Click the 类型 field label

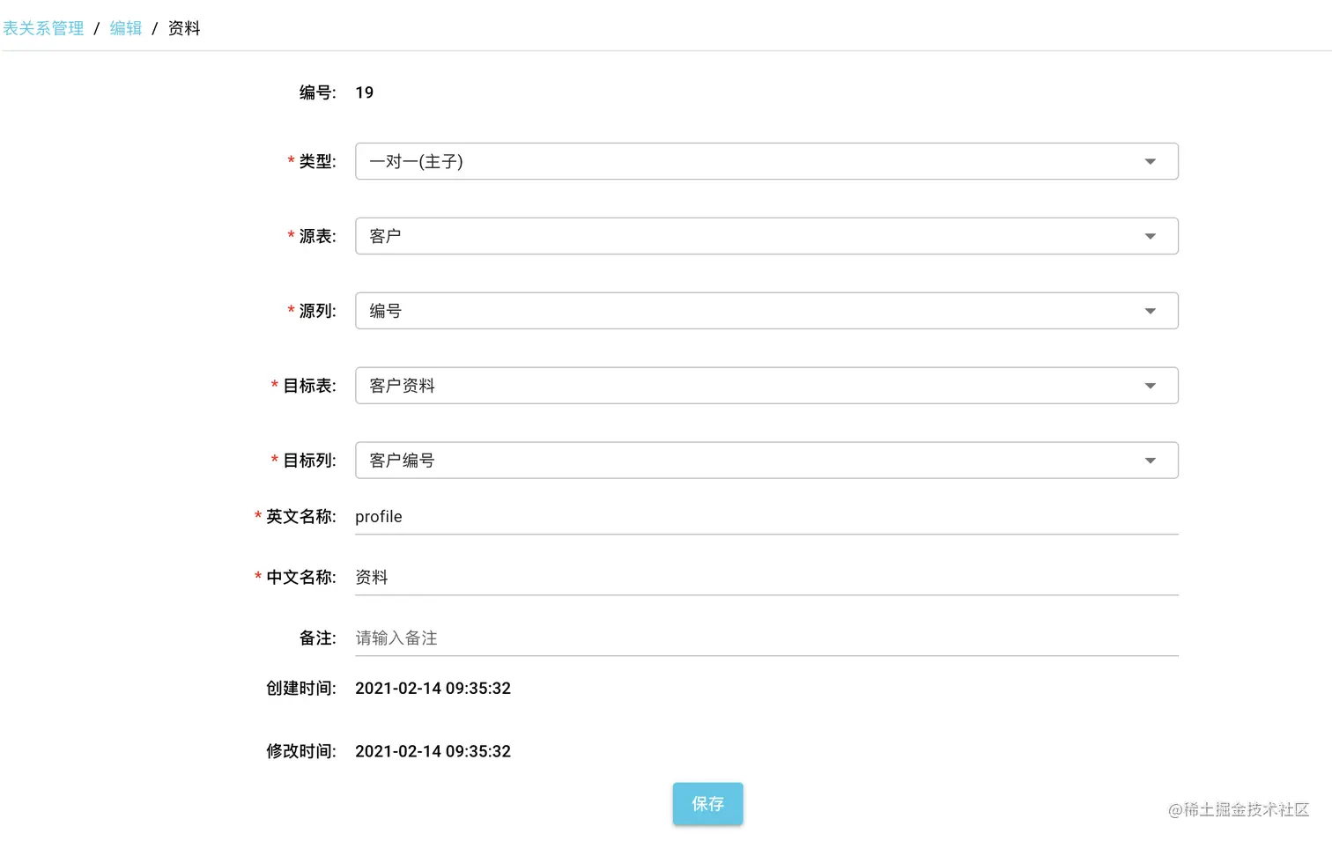click(x=317, y=161)
